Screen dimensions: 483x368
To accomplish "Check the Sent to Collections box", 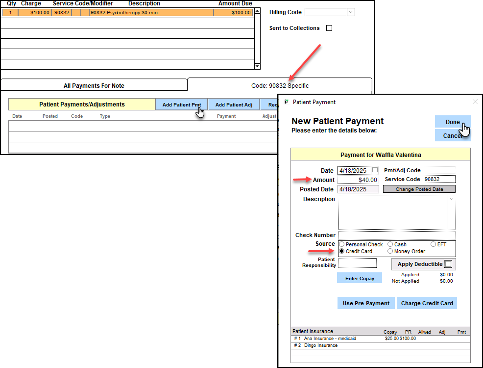I will 329,28.
